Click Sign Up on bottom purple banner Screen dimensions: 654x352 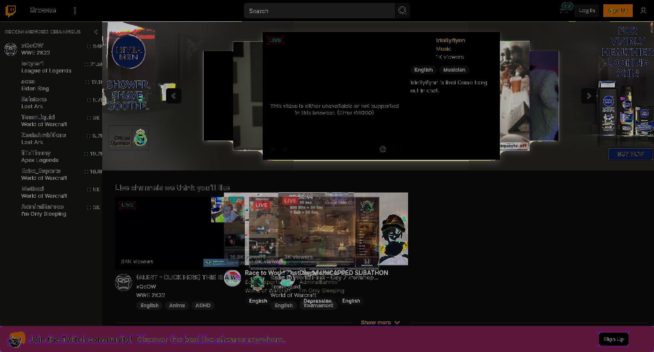coord(614,339)
